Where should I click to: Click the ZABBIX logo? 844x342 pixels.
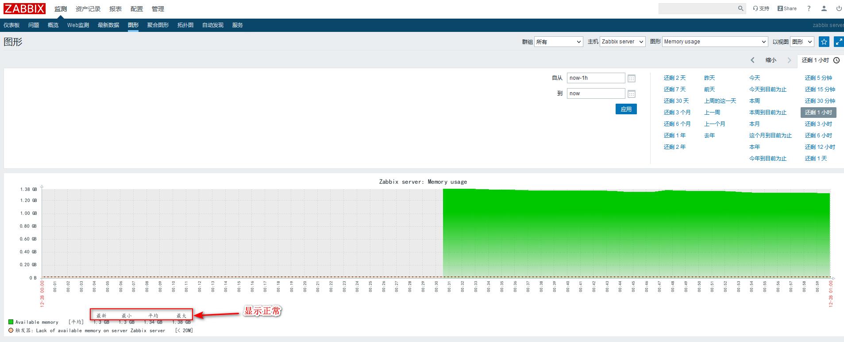[25, 8]
